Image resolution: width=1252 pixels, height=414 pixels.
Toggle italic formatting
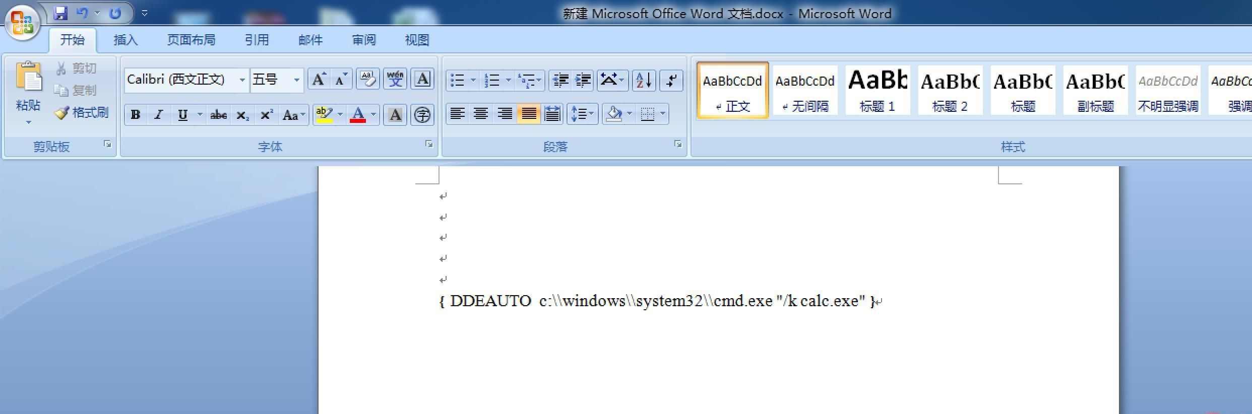[159, 115]
